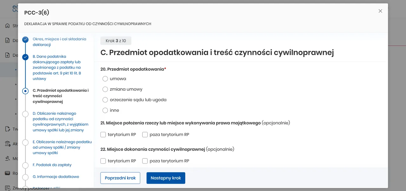The height and width of the screenshot is (191, 406).
Task: Open step 'F. Podatek do zapłaty'
Action: (52, 165)
